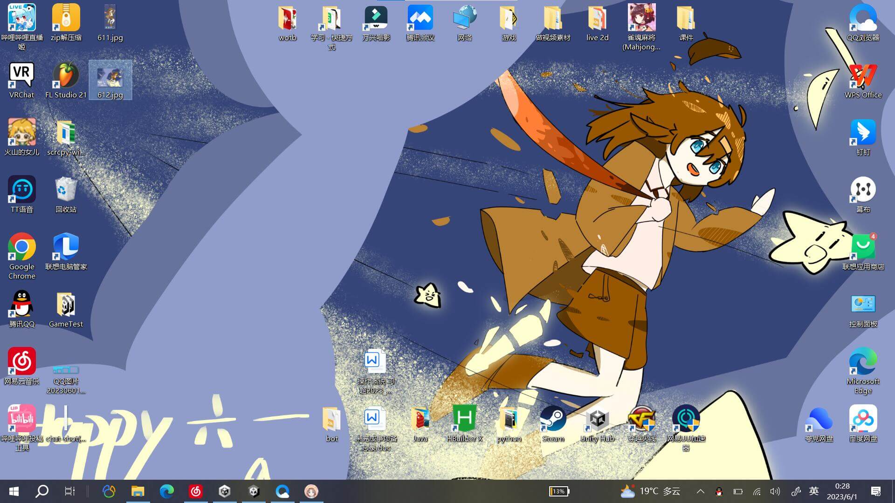Open the clock showing 0:28 2023/6/1
This screenshot has width=895, height=503.
pyautogui.click(x=842, y=491)
